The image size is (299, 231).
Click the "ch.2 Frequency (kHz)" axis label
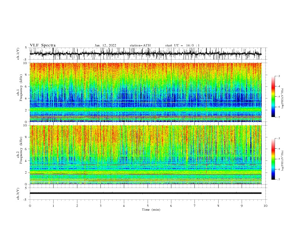tap(20, 150)
